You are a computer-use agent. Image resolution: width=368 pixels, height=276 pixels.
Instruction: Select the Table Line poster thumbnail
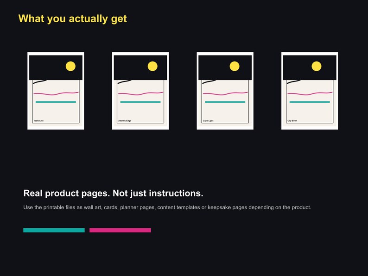coord(56,91)
